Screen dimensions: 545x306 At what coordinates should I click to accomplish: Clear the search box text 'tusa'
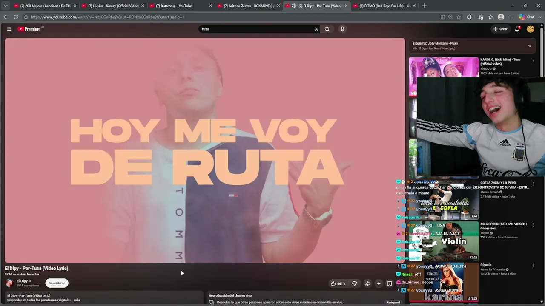pos(316,29)
